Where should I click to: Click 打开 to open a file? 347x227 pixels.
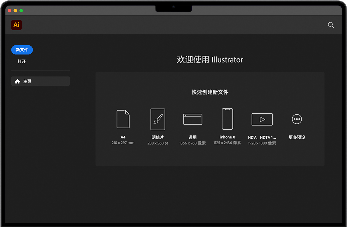click(x=22, y=61)
